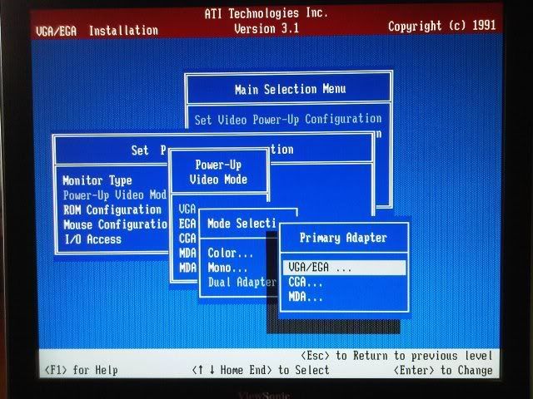Image resolution: width=533 pixels, height=399 pixels.
Task: Select I/O Access option
Action: point(92,239)
